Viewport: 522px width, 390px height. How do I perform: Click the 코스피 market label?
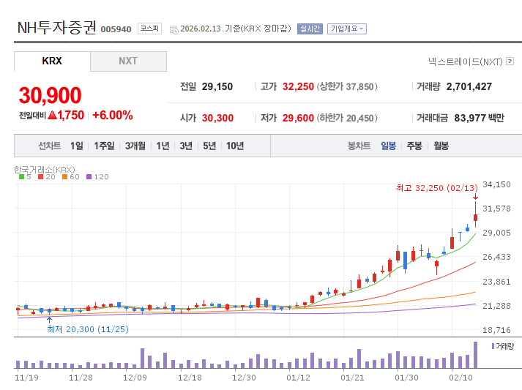click(149, 29)
